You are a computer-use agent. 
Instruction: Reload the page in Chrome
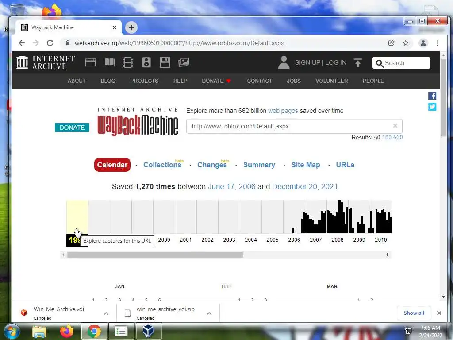(x=50, y=43)
